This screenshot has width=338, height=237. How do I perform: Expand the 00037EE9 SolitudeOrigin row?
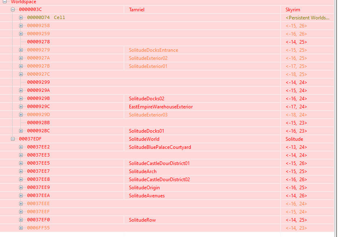(x=21, y=187)
